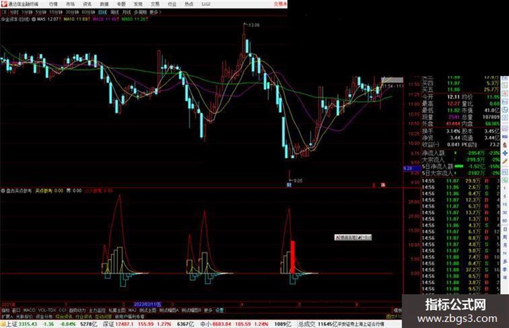Click the 周 period button in right sidebar
Image resolution: width=509 pixels, height=328 pixels.
(505, 237)
